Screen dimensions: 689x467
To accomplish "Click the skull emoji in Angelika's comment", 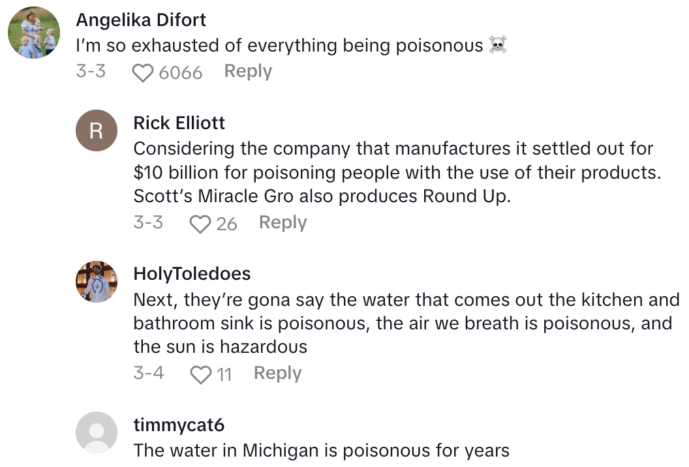I will point(498,46).
